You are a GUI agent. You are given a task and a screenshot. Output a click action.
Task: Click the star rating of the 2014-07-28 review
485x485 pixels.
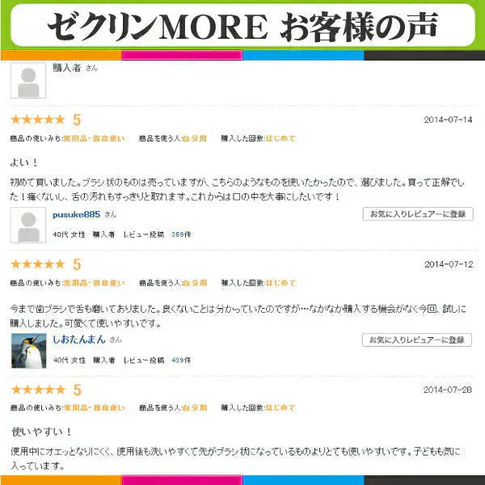coord(38,390)
